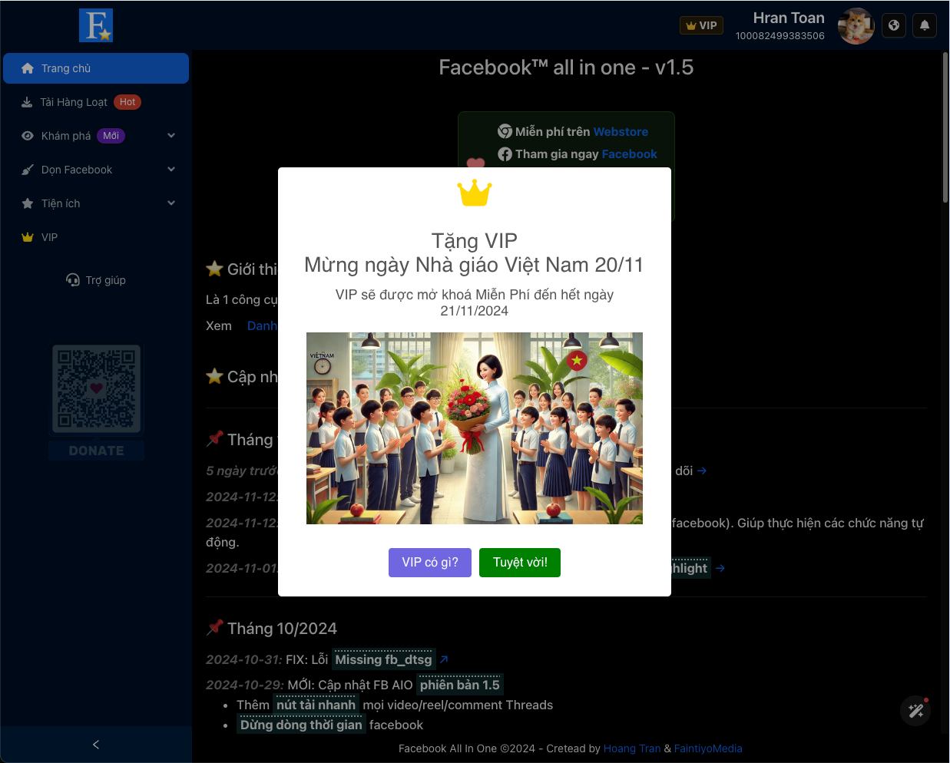Image resolution: width=950 pixels, height=763 pixels.
Task: Click the "VIP có gì?" button
Action: [x=430, y=563]
